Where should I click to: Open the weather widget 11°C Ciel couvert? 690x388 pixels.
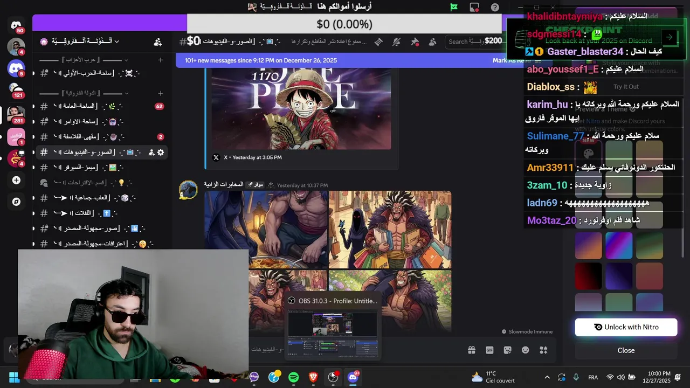(493, 377)
